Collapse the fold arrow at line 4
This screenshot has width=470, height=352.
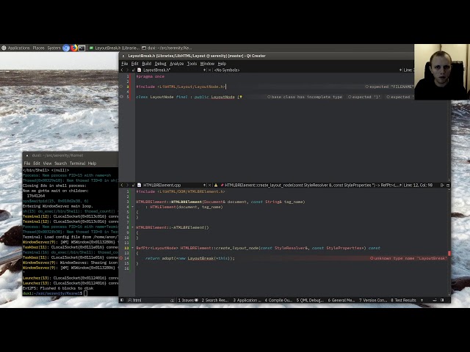click(132, 207)
